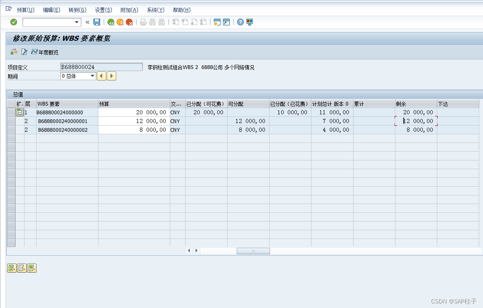483x308 pixels.
Task: Open the 附加(A) menu
Action: click(x=130, y=10)
